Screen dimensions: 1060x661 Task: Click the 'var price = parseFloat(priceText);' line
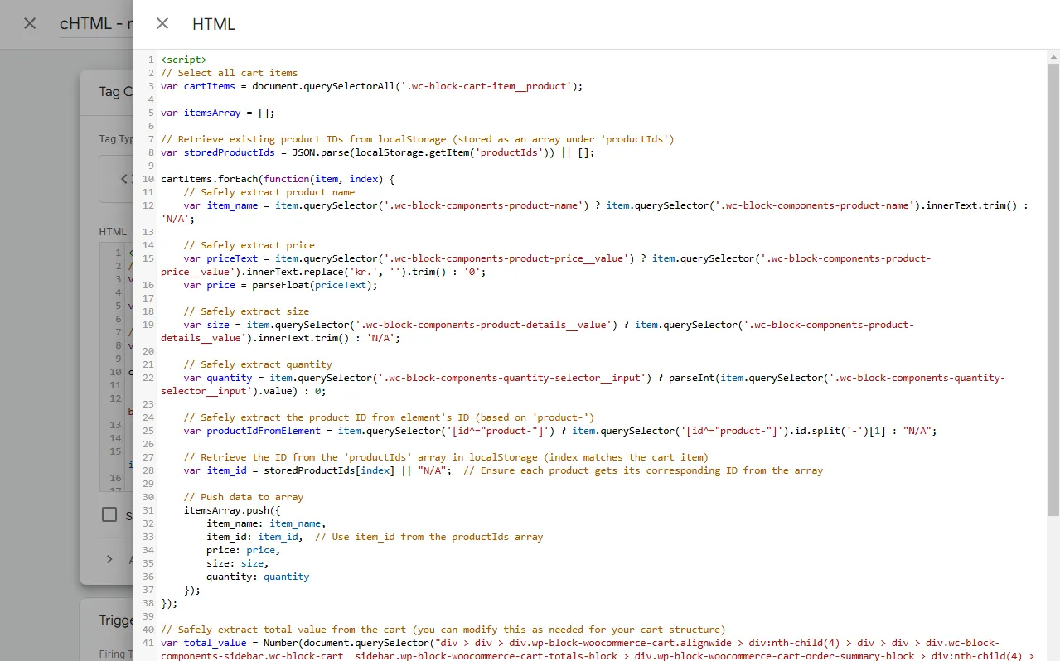point(281,285)
